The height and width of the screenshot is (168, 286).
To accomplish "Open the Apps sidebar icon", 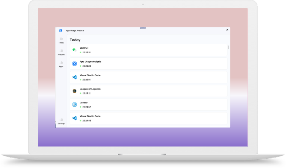I will click(x=61, y=63).
